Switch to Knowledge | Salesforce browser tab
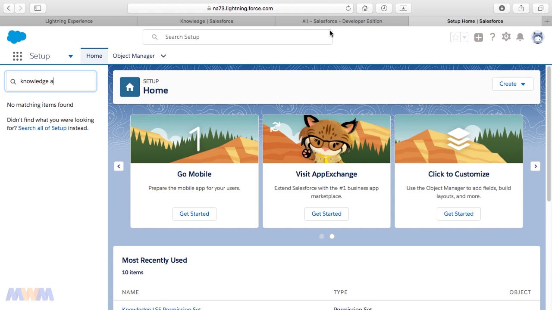 click(207, 21)
